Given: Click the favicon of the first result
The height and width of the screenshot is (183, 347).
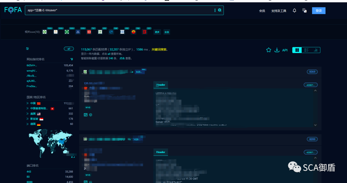Looking at the screenshot, I should pos(85,72).
